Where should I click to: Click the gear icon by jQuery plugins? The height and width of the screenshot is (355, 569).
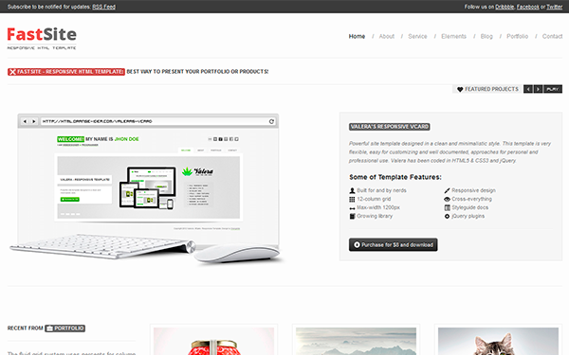point(447,216)
